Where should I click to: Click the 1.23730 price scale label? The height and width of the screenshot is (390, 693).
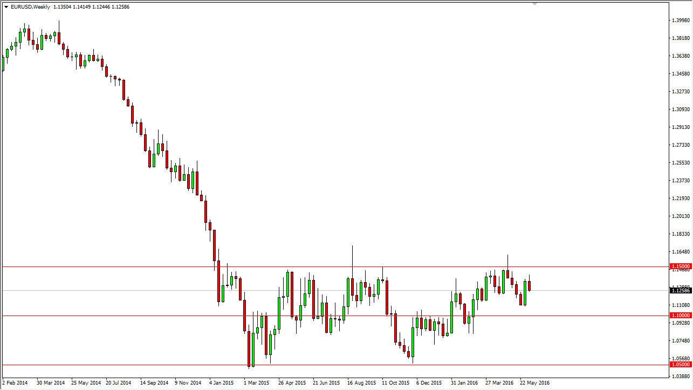[x=681, y=181]
